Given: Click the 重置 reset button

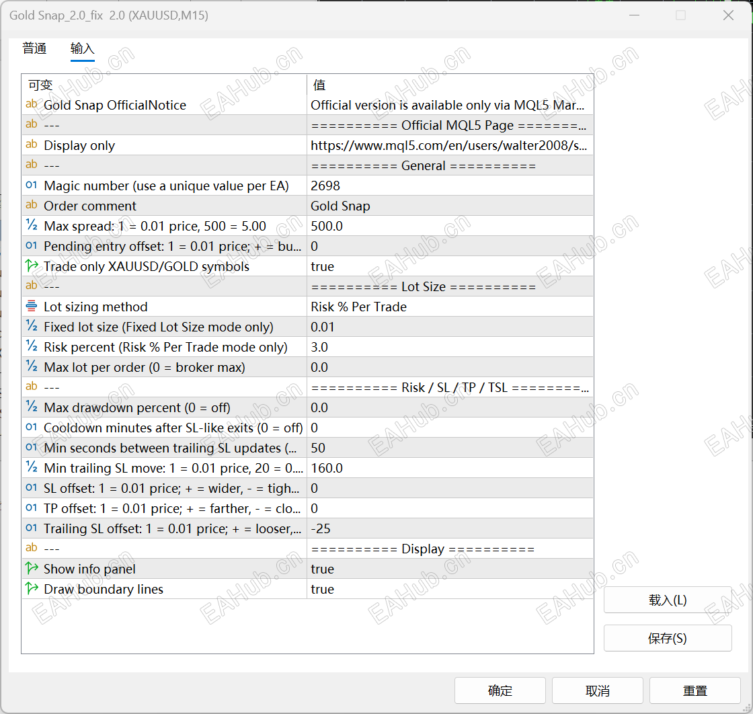Looking at the screenshot, I should 695,690.
